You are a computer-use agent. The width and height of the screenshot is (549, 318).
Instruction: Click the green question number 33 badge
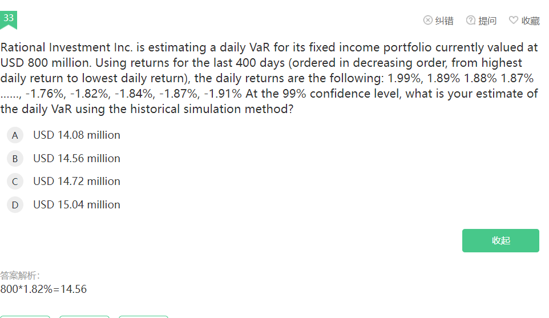(x=9, y=19)
